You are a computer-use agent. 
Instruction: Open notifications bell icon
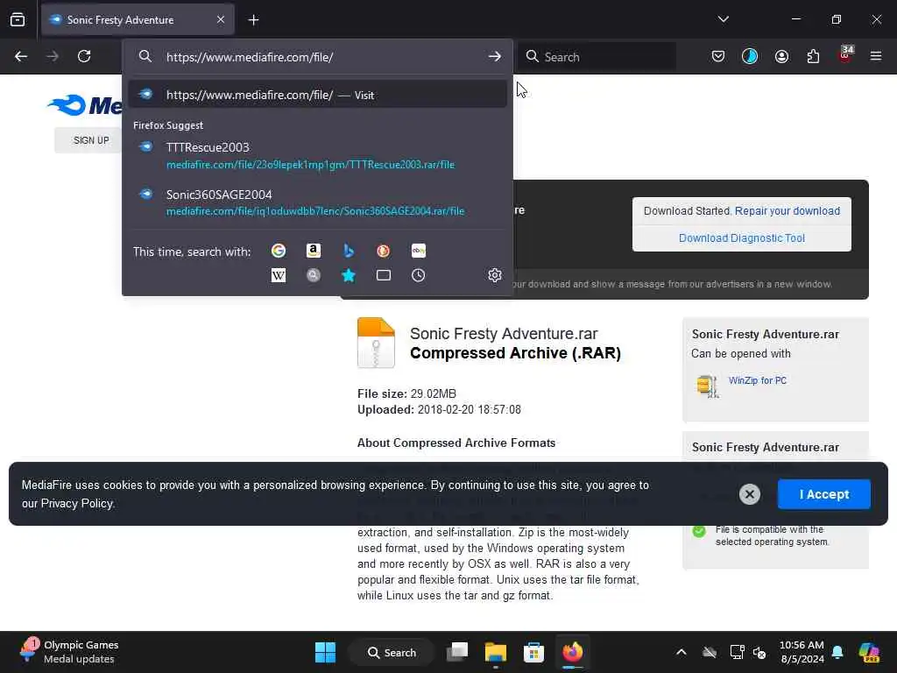point(837,652)
